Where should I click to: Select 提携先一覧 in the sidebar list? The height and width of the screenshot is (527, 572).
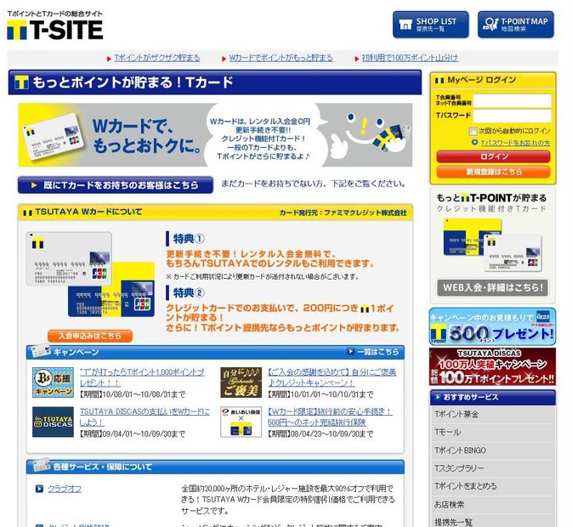tap(493, 521)
